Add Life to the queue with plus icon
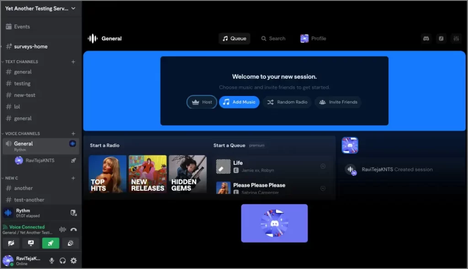Screen dimensions: 468x269 pyautogui.click(x=323, y=166)
